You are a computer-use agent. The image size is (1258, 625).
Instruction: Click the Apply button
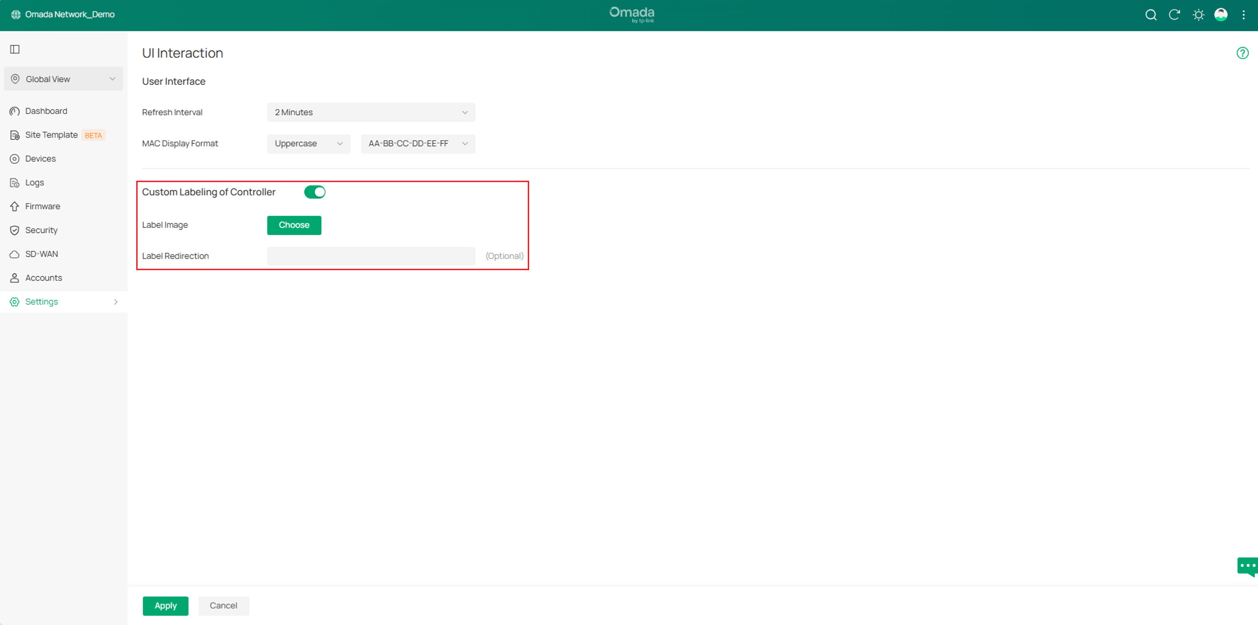tap(166, 606)
